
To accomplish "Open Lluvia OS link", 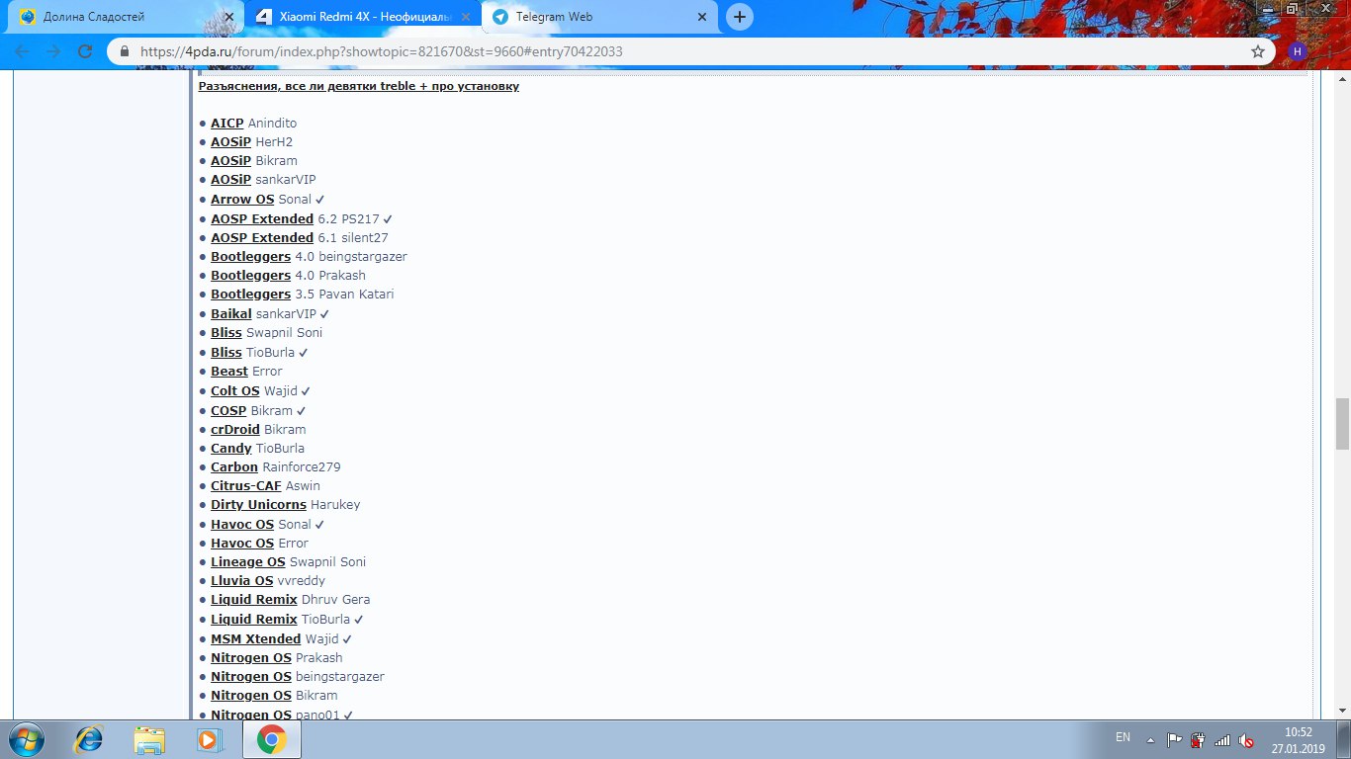I will pyautogui.click(x=242, y=580).
